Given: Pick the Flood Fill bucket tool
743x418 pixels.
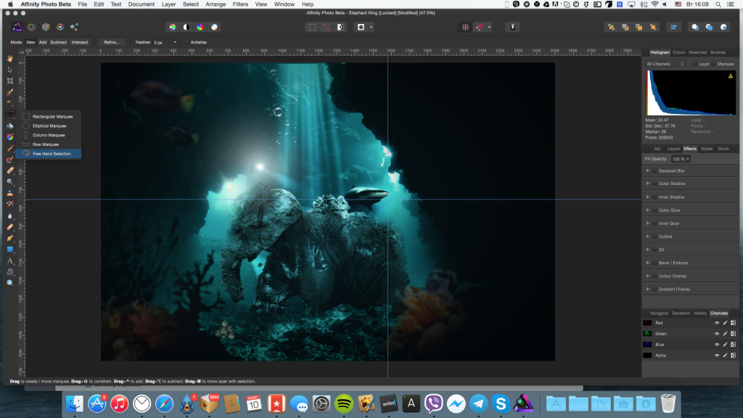Looking at the screenshot, I should pyautogui.click(x=10, y=126).
